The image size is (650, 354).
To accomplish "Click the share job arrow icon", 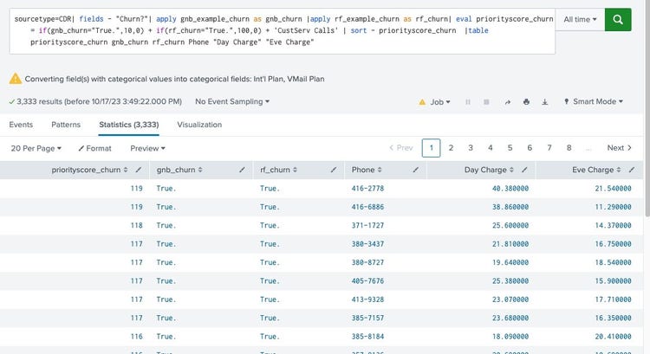I will coord(508,102).
